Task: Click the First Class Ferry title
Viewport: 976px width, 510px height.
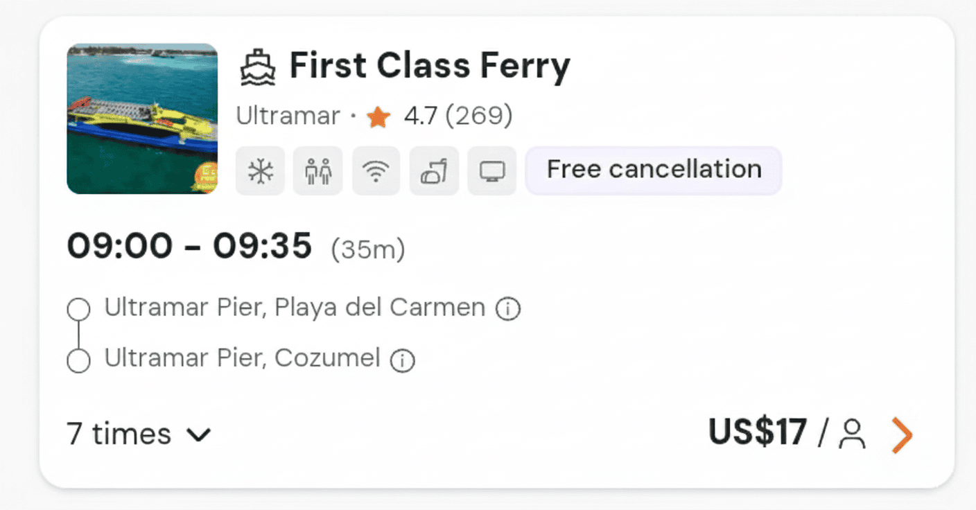Action: pos(430,65)
